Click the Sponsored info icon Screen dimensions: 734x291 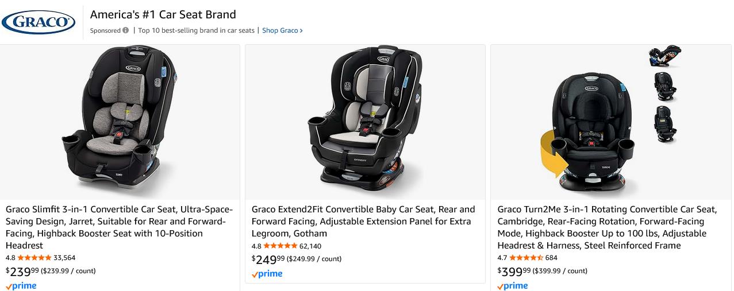[125, 30]
